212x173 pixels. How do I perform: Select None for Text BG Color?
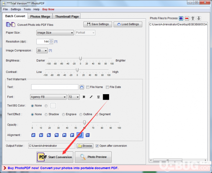(x=32, y=106)
